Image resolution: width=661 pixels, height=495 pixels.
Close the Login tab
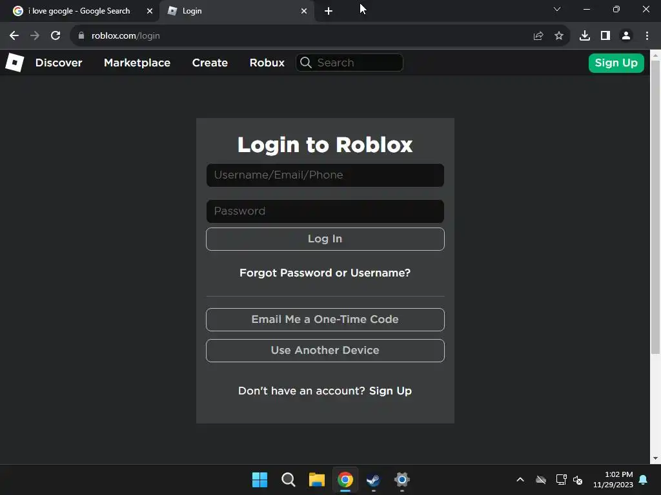pyautogui.click(x=304, y=11)
